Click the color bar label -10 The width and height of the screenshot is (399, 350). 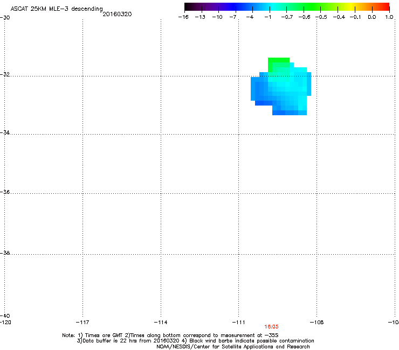click(217, 17)
